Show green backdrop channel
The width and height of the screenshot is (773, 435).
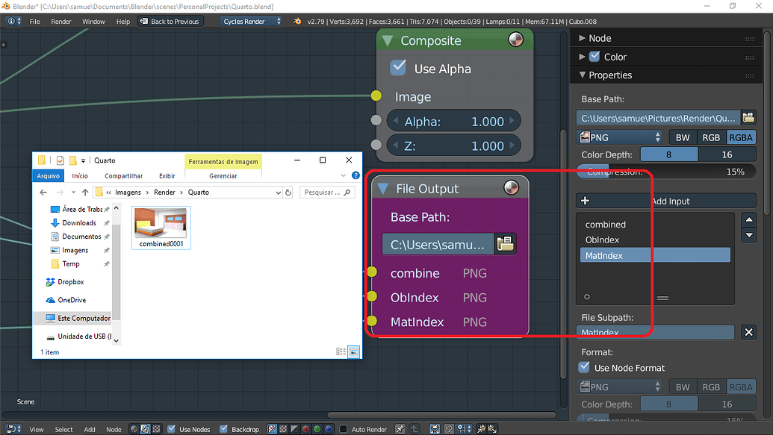pos(317,429)
